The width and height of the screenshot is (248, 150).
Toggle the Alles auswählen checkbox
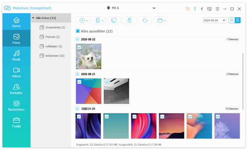(78, 31)
